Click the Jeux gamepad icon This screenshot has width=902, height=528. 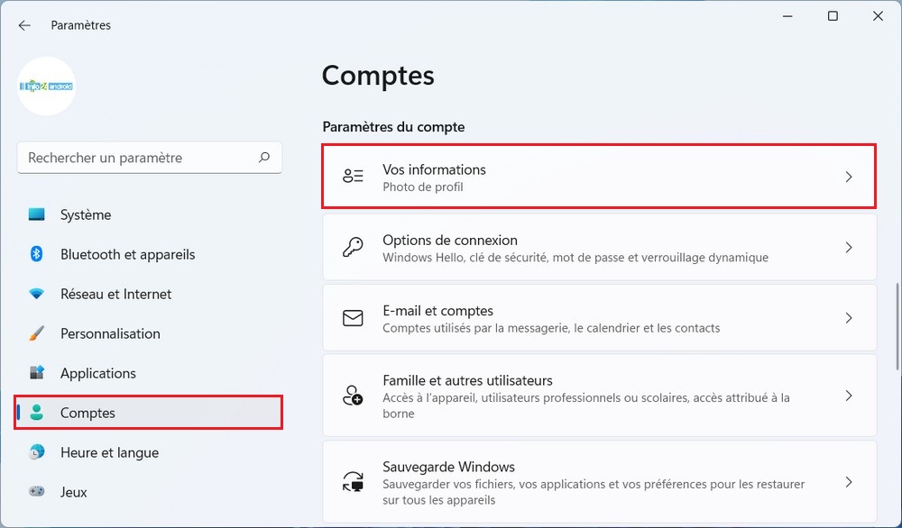36,492
